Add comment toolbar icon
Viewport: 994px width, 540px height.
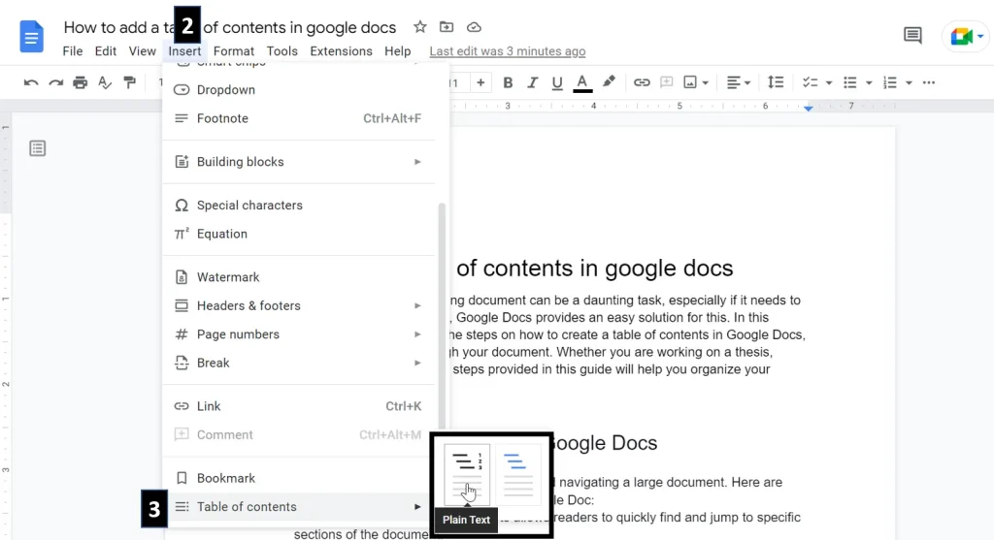click(x=666, y=82)
